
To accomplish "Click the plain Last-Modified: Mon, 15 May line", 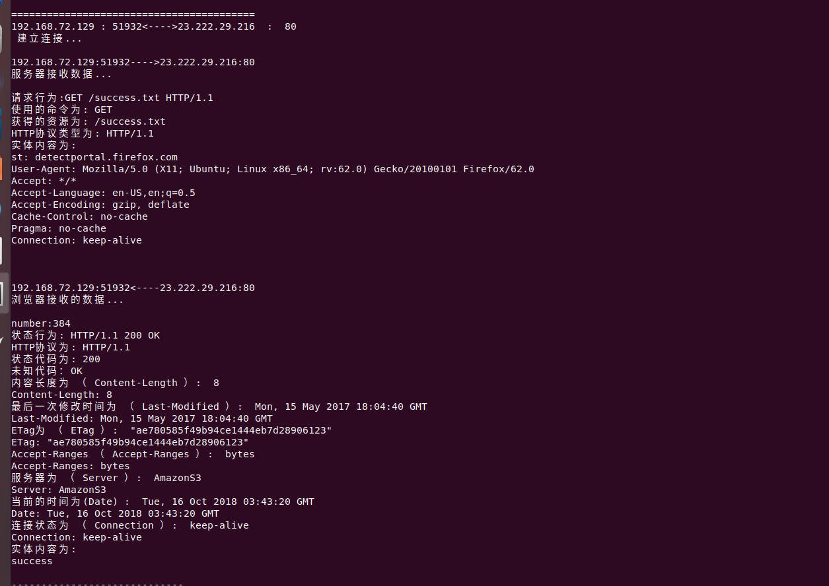I will tap(142, 418).
